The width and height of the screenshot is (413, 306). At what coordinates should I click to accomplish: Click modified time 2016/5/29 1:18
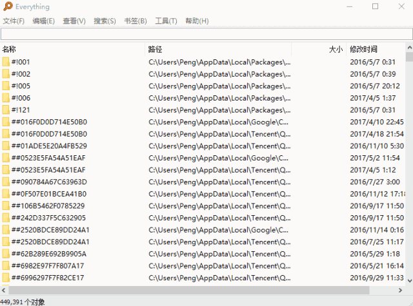coord(375,254)
